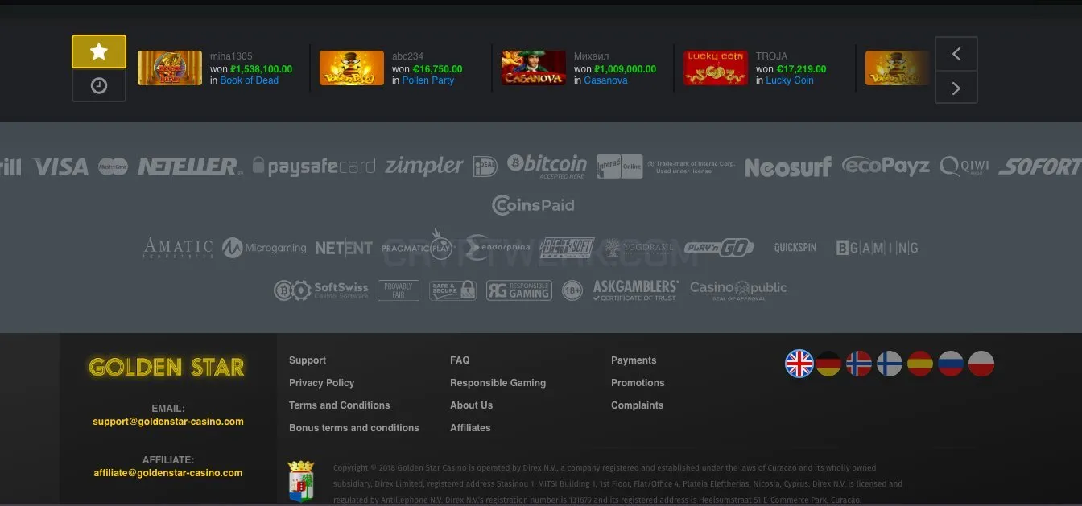This screenshot has width=1082, height=506.
Task: Click the Interac Online logo
Action: (x=620, y=167)
